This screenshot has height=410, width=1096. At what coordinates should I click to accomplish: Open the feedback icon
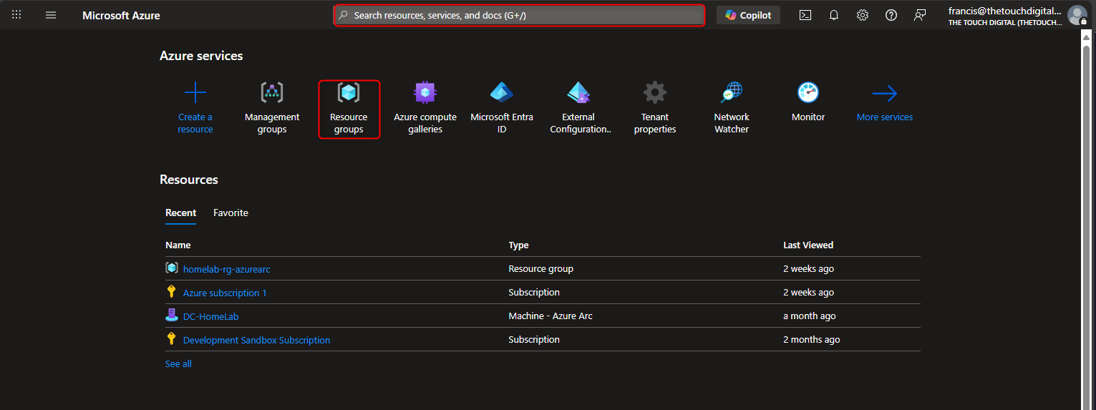[x=920, y=15]
